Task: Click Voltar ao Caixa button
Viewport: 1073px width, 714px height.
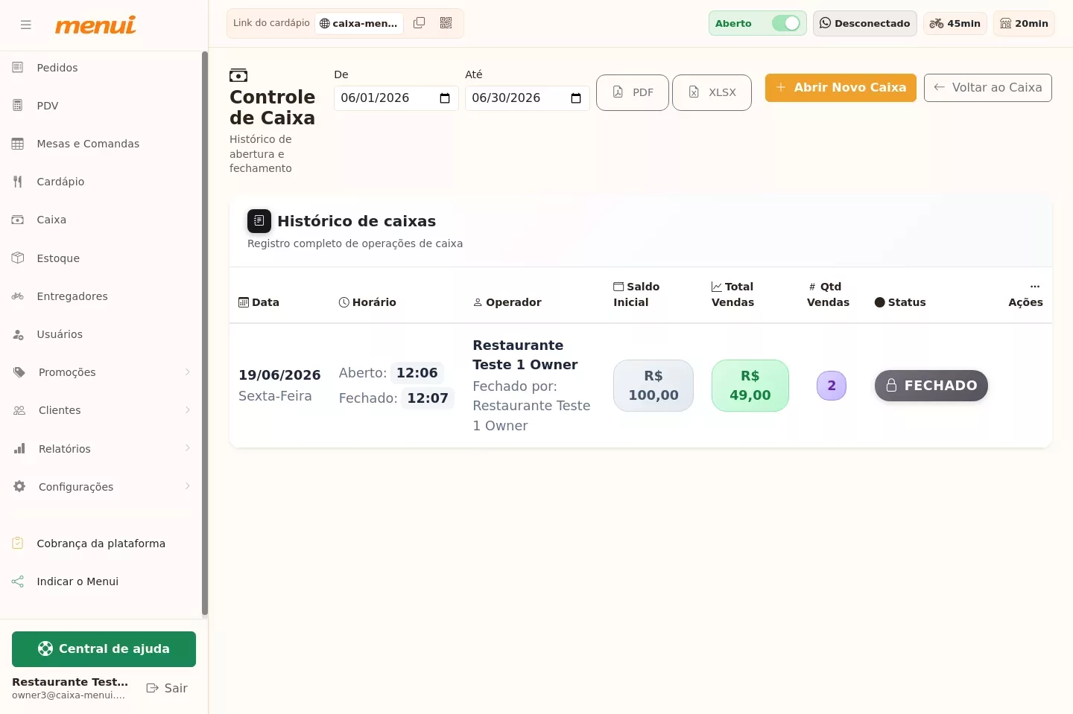Action: (988, 88)
